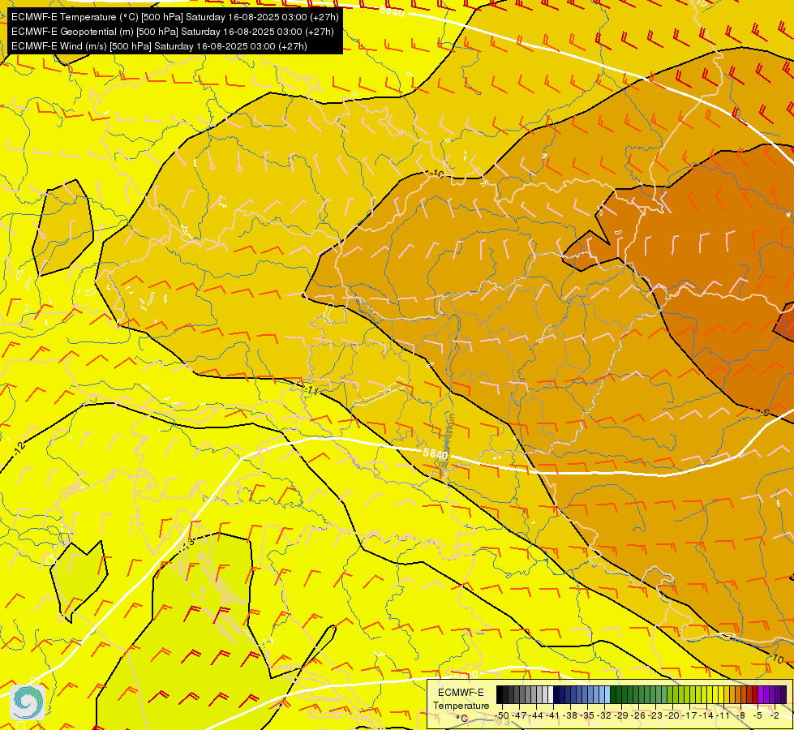This screenshot has width=794, height=730.
Task: Click the -13 isotherm contour label on the map
Action: point(187,543)
